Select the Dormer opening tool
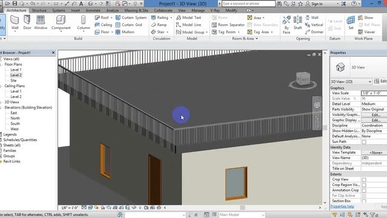 click(314, 32)
